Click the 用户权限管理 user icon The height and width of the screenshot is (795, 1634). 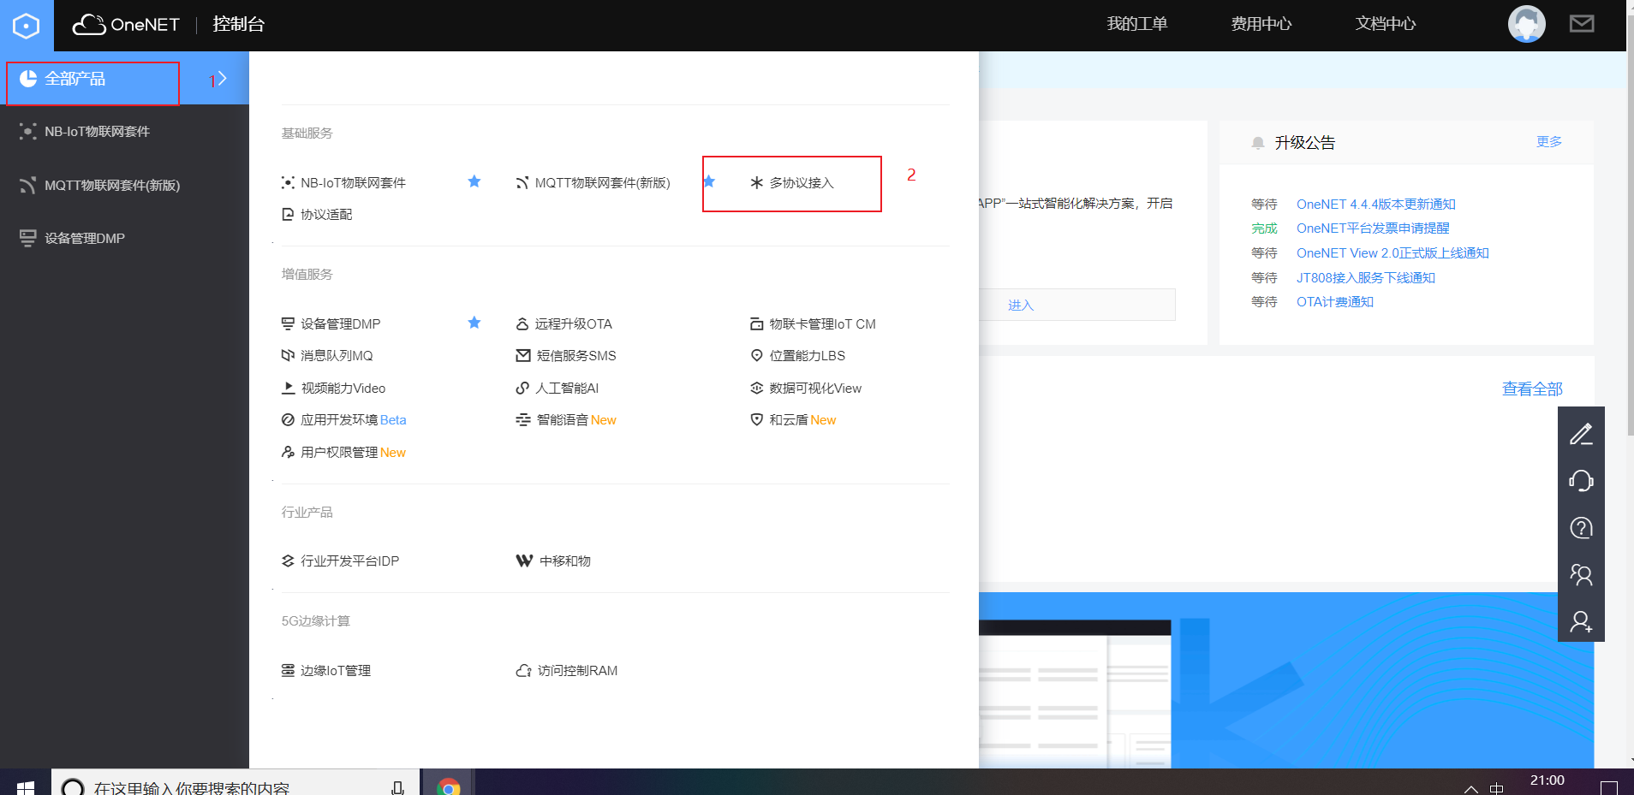pyautogui.click(x=288, y=453)
